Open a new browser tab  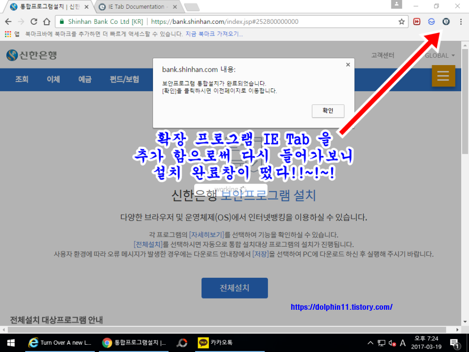[191, 7]
